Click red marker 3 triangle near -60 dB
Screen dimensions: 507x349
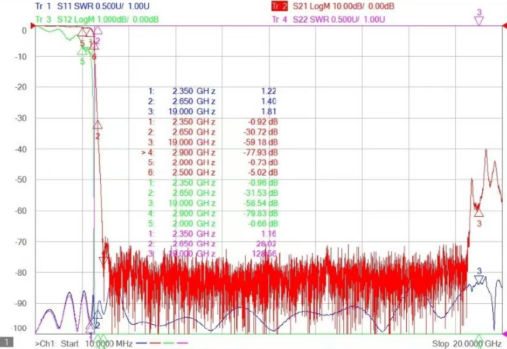(x=479, y=213)
